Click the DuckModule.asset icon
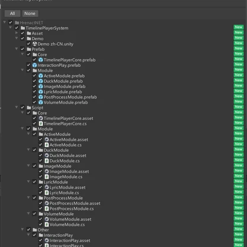This screenshot has width=247, height=247. [x=47, y=155]
